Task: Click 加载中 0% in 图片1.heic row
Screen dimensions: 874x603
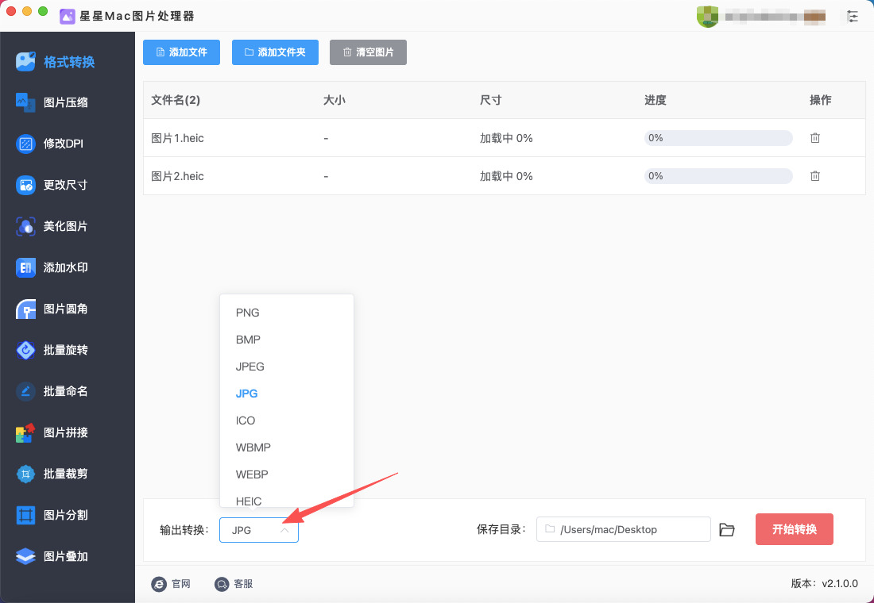Action: (x=506, y=138)
